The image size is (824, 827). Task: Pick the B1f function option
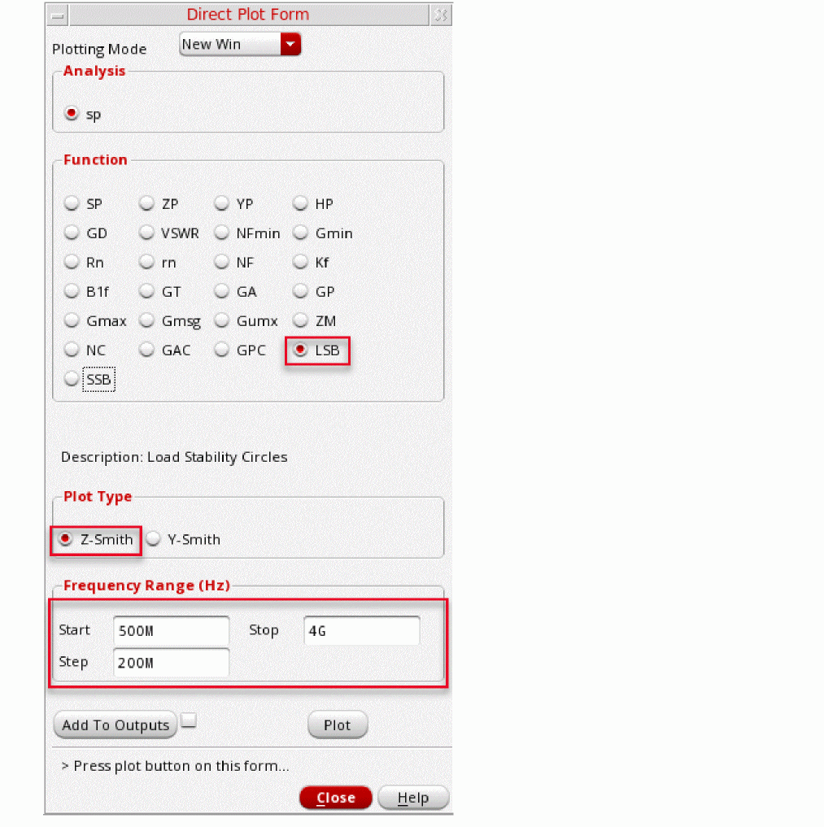coord(72,291)
